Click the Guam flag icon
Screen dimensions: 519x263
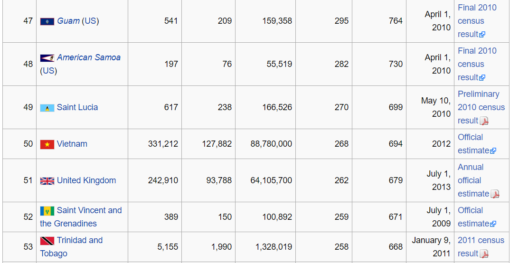[x=47, y=21]
